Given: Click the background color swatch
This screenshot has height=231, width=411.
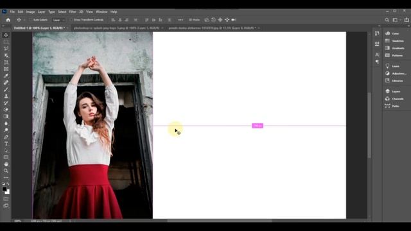Looking at the screenshot, I should click(8, 193).
